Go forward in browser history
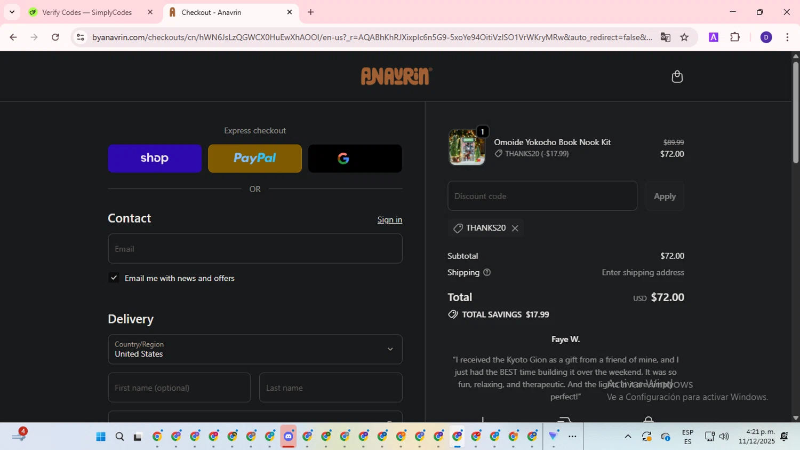The width and height of the screenshot is (800, 450). click(34, 37)
